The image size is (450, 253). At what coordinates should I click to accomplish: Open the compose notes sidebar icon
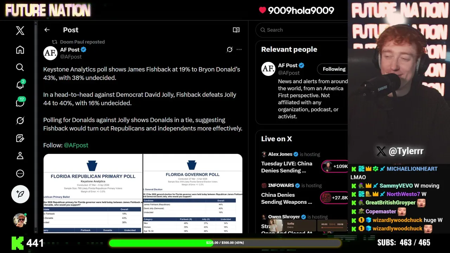click(x=20, y=138)
